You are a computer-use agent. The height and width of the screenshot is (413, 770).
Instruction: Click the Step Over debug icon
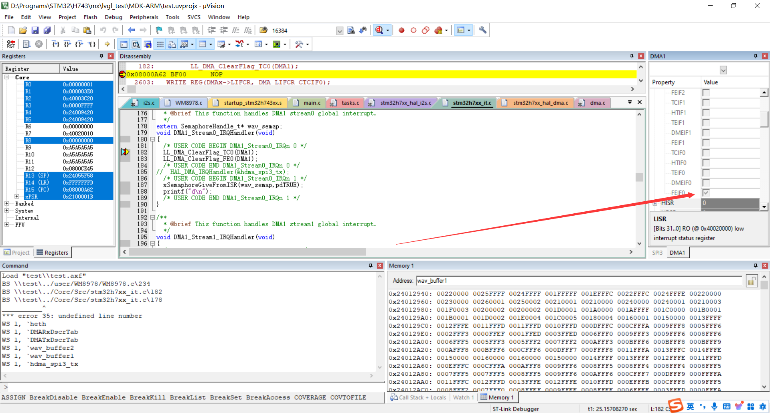[67, 44]
